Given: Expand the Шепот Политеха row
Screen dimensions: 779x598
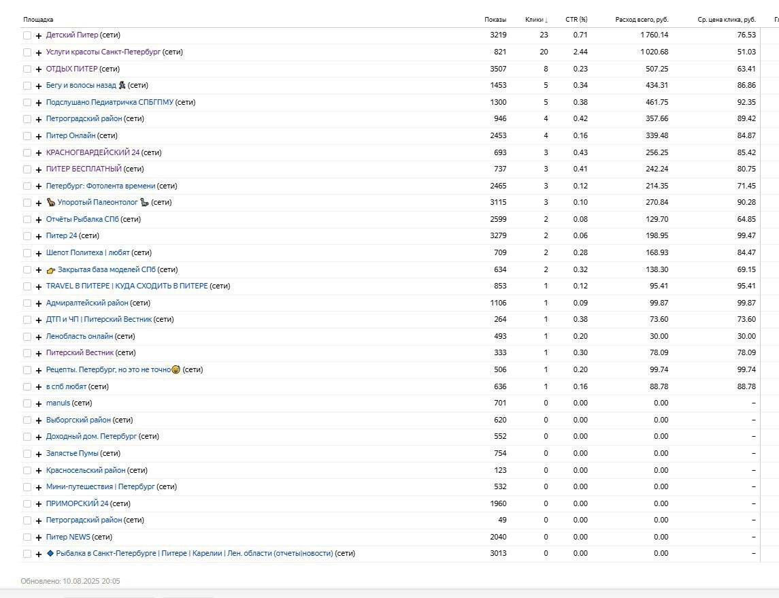Looking at the screenshot, I should [39, 253].
